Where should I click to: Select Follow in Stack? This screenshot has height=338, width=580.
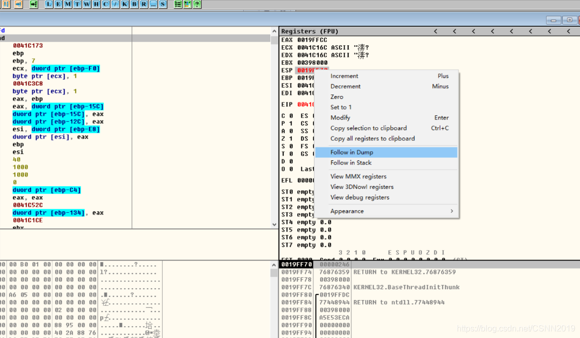386,163
